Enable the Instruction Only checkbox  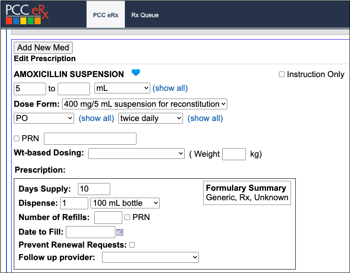[282, 74]
